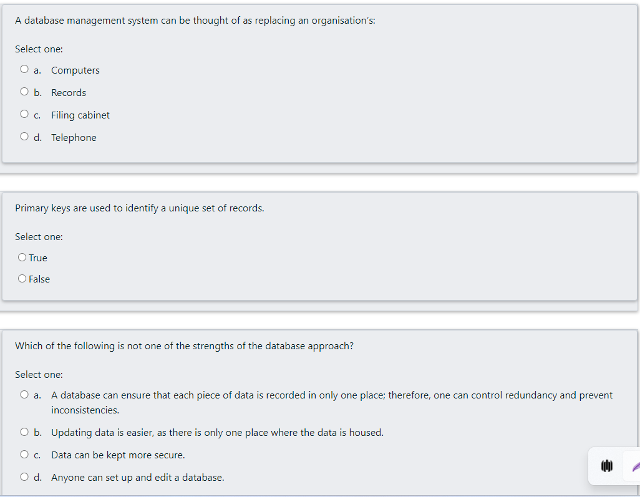The width and height of the screenshot is (640, 497).
Task: Click the strengths of database approach question text
Action: click(184, 346)
